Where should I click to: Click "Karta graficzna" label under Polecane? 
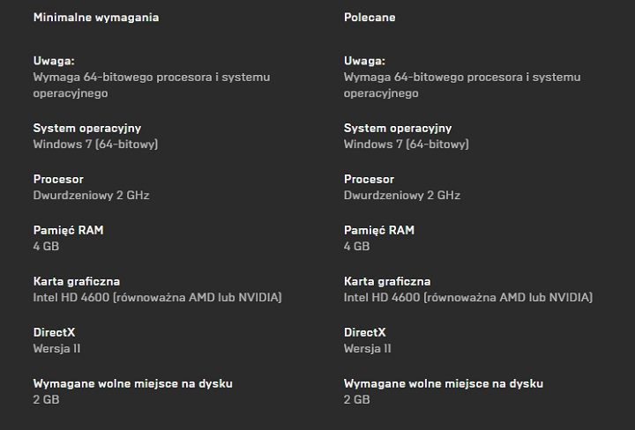click(387, 281)
